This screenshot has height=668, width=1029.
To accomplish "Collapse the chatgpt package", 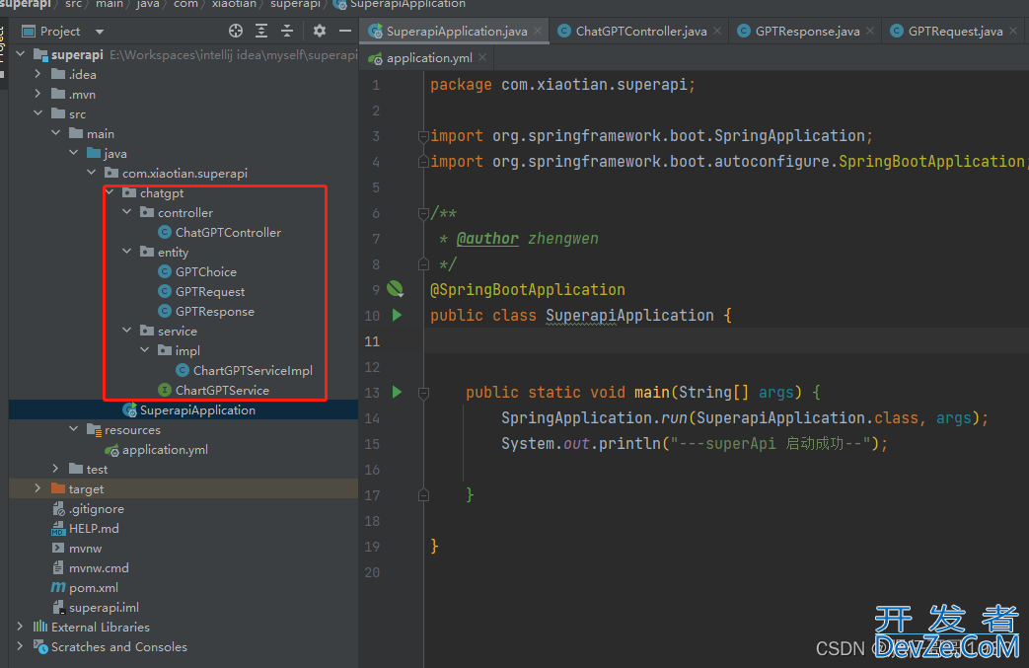I will click(110, 192).
